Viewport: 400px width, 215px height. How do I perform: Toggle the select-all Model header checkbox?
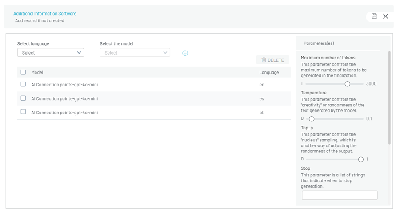23,72
